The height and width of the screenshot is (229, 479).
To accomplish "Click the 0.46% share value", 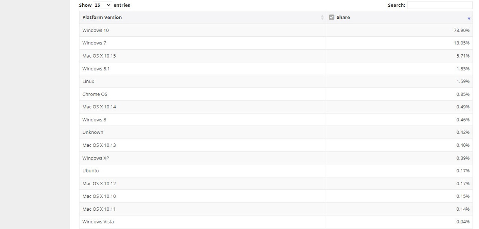I will click(x=463, y=120).
